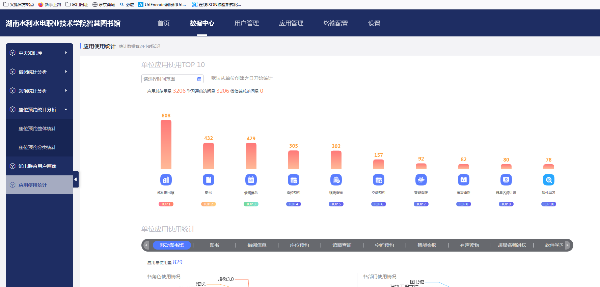
Task: Click the 软件学习 app icon
Action: point(548,180)
